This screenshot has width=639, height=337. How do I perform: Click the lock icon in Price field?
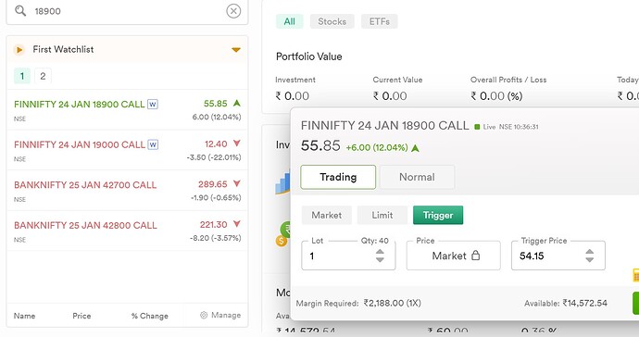coord(476,256)
